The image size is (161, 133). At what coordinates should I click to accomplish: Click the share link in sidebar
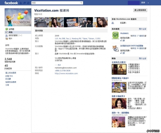[7, 85]
